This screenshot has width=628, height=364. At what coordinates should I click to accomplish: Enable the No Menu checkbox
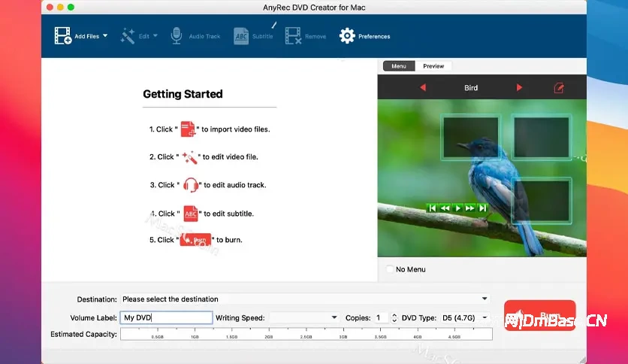[x=389, y=269]
